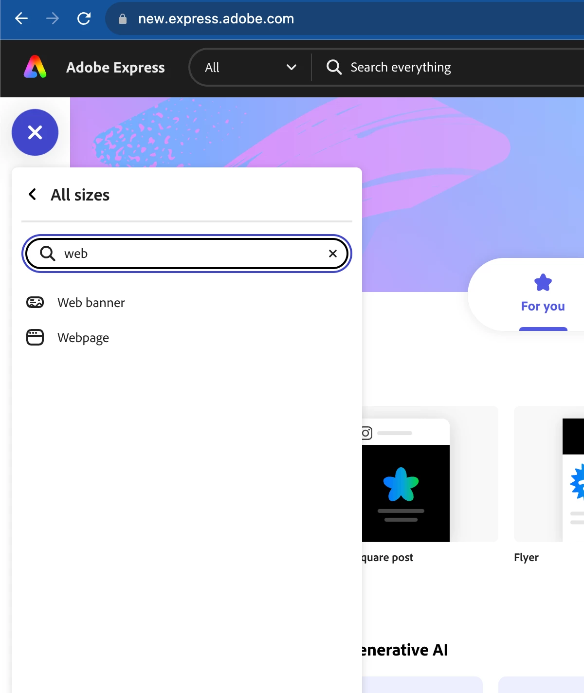Click the All sizes heading
The width and height of the screenshot is (584, 693).
[80, 195]
